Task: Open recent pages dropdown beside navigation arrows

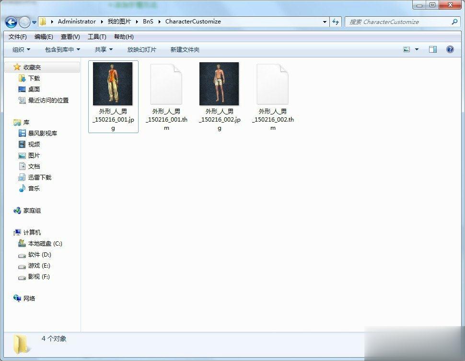Action: click(34, 22)
